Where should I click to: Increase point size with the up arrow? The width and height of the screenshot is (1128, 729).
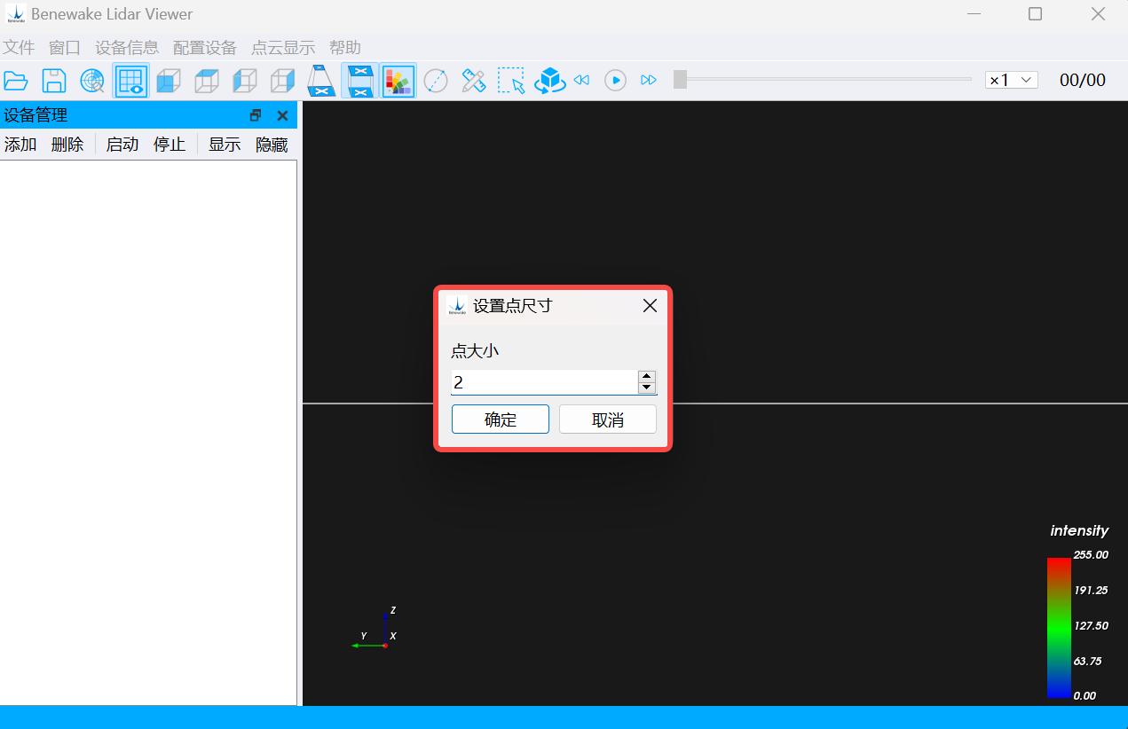[x=647, y=376]
